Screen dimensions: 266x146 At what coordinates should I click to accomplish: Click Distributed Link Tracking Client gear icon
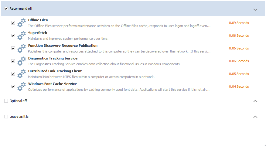coord(22,74)
